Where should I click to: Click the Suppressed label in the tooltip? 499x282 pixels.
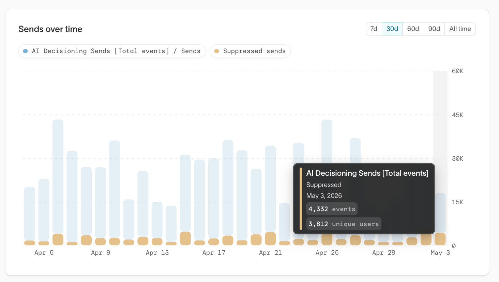(323, 185)
